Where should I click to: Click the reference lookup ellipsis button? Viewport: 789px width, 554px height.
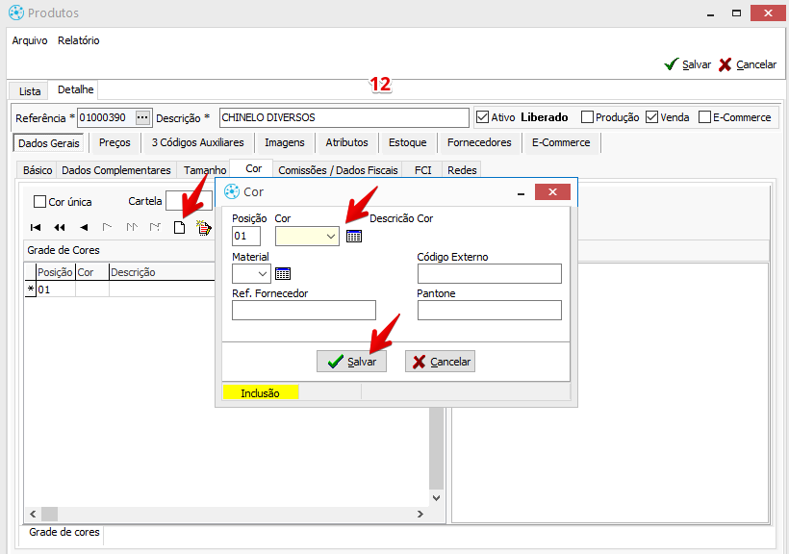tap(143, 117)
